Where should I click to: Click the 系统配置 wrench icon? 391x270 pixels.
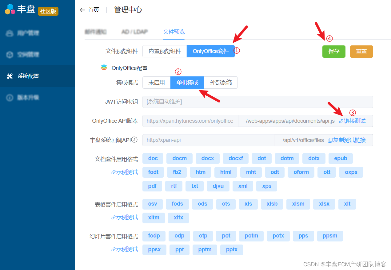tap(10, 76)
